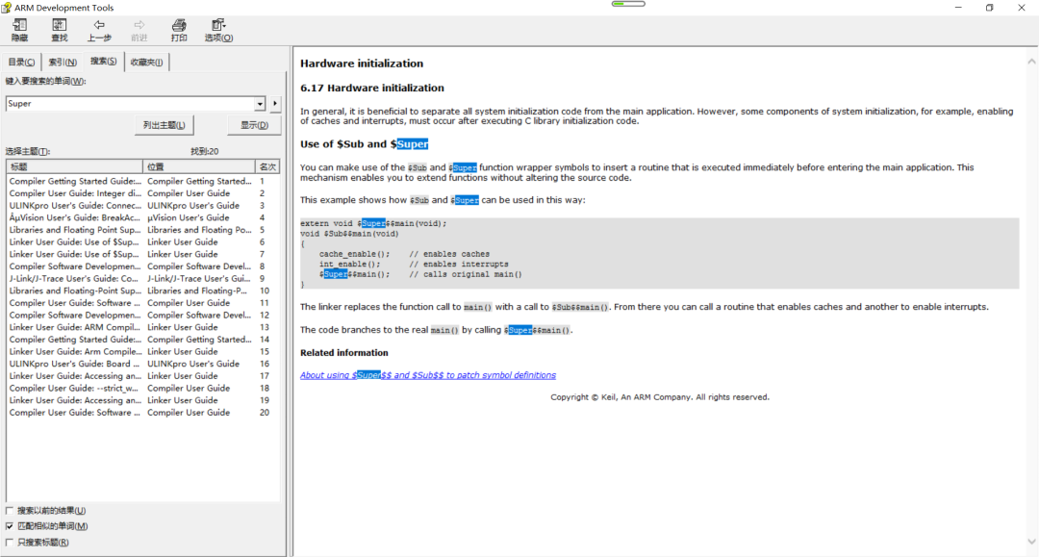The height and width of the screenshot is (557, 1039).
Task: Open the 索引 (Index) tab
Action: click(63, 63)
